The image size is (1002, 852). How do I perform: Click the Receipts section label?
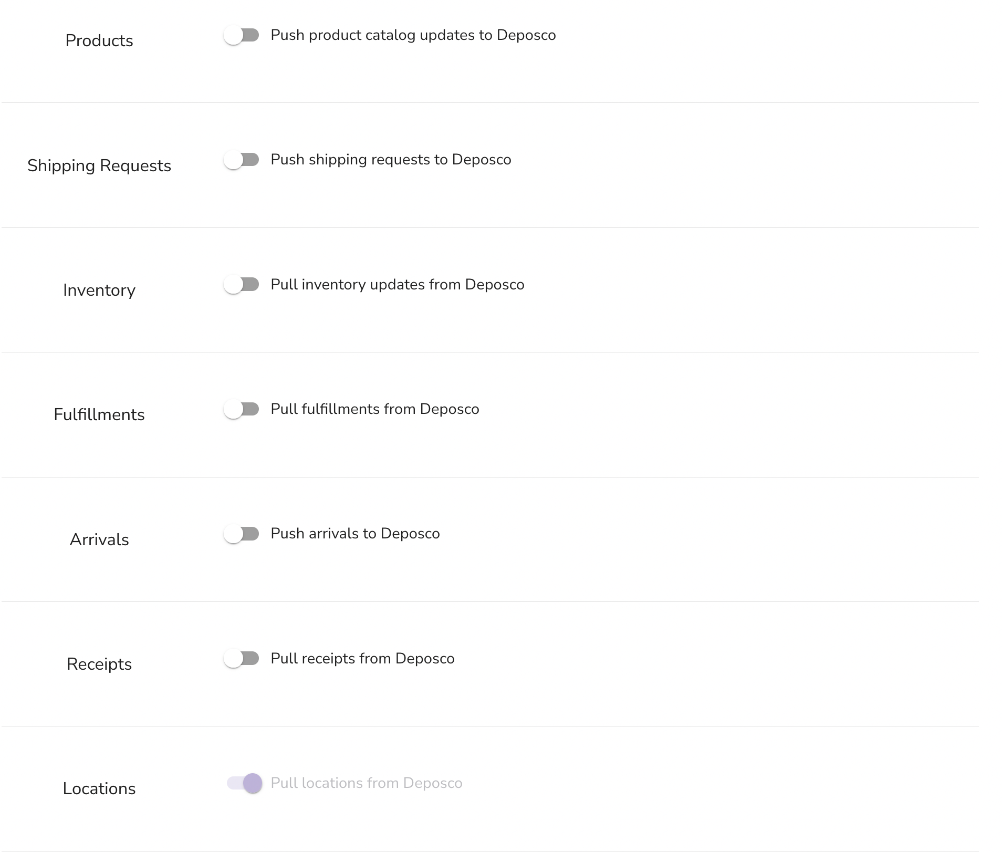pos(99,664)
